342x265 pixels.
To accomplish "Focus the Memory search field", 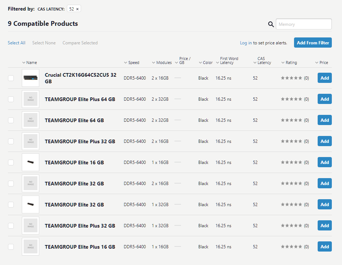I will click(x=303, y=24).
